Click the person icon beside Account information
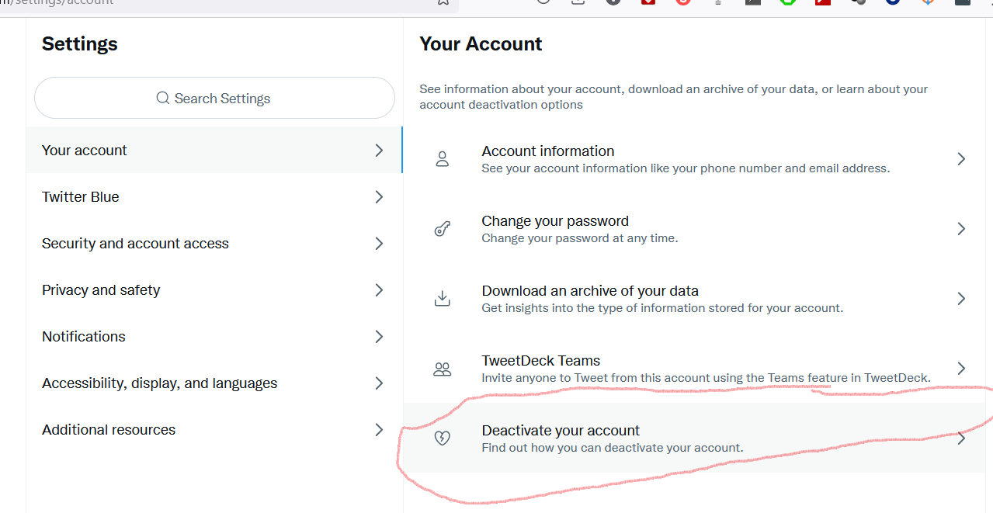993x513 pixels. 443,159
